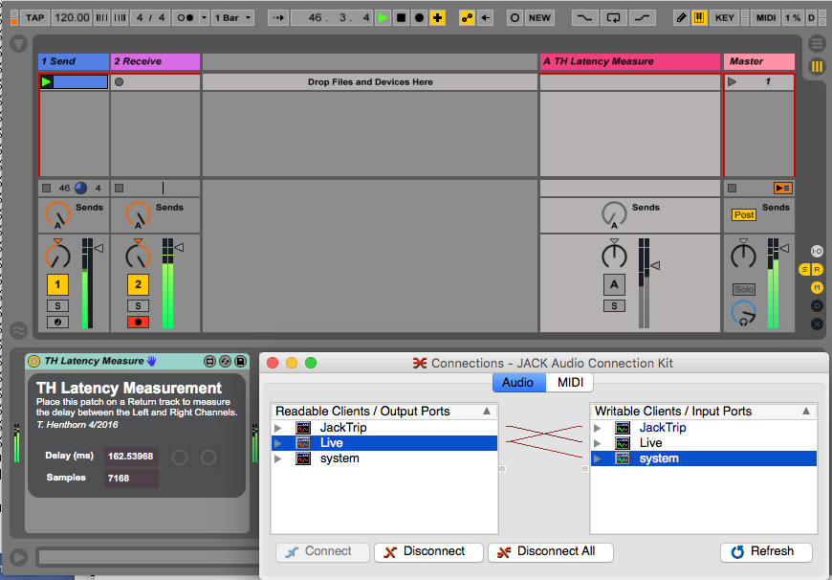Solo the 1 Send track
Image resolution: width=832 pixels, height=580 pixels.
click(57, 306)
